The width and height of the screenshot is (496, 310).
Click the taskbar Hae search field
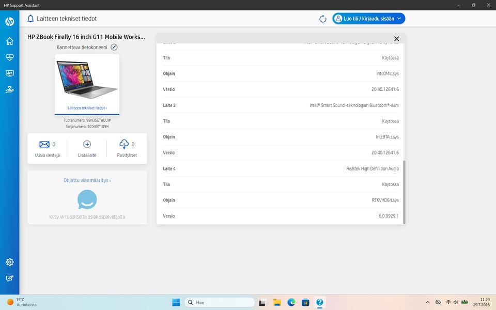pyautogui.click(x=220, y=302)
